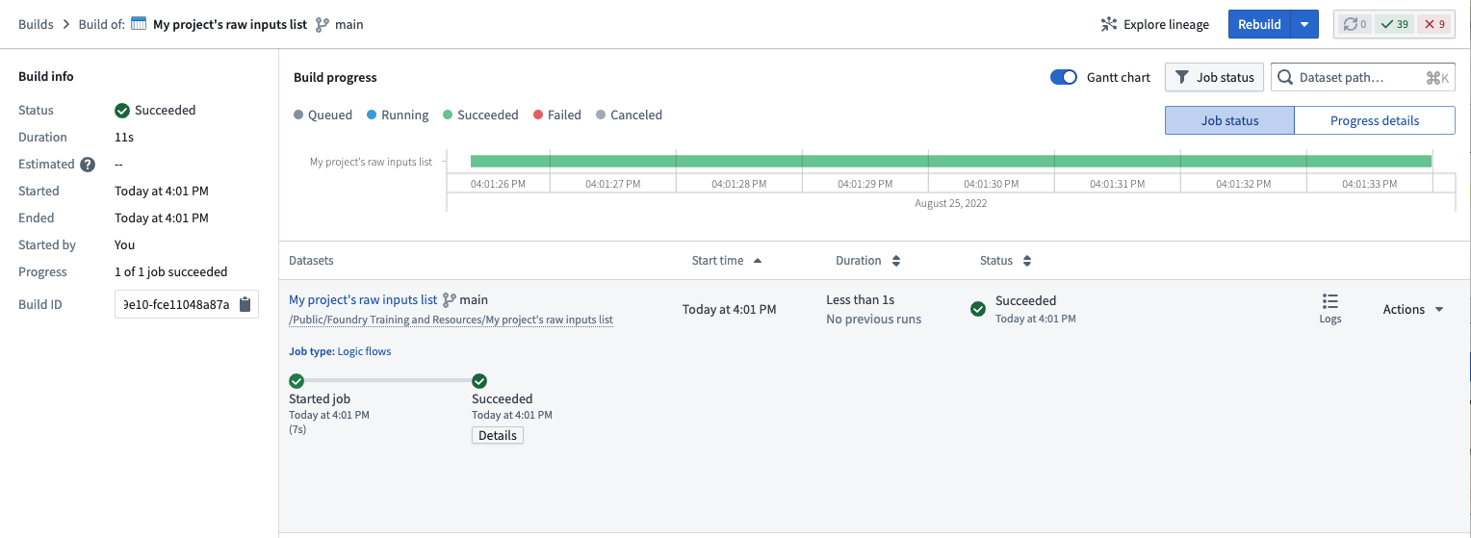
Task: Click the running jobs count badge
Action: pyautogui.click(x=1355, y=24)
